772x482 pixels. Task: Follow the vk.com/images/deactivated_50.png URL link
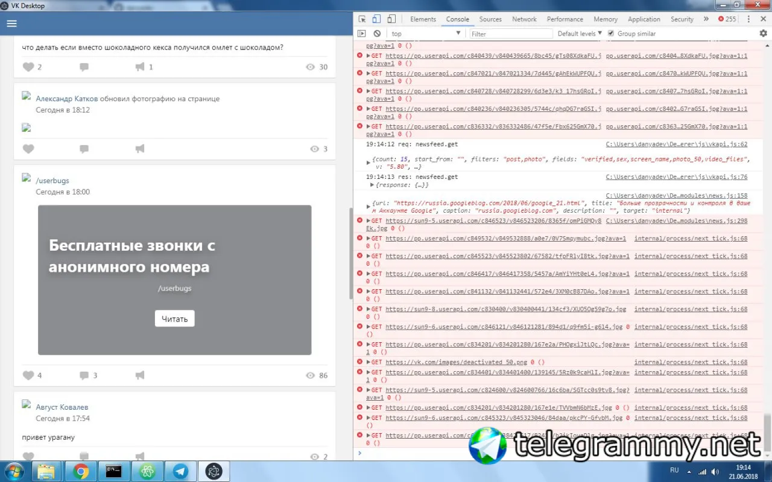click(x=457, y=362)
